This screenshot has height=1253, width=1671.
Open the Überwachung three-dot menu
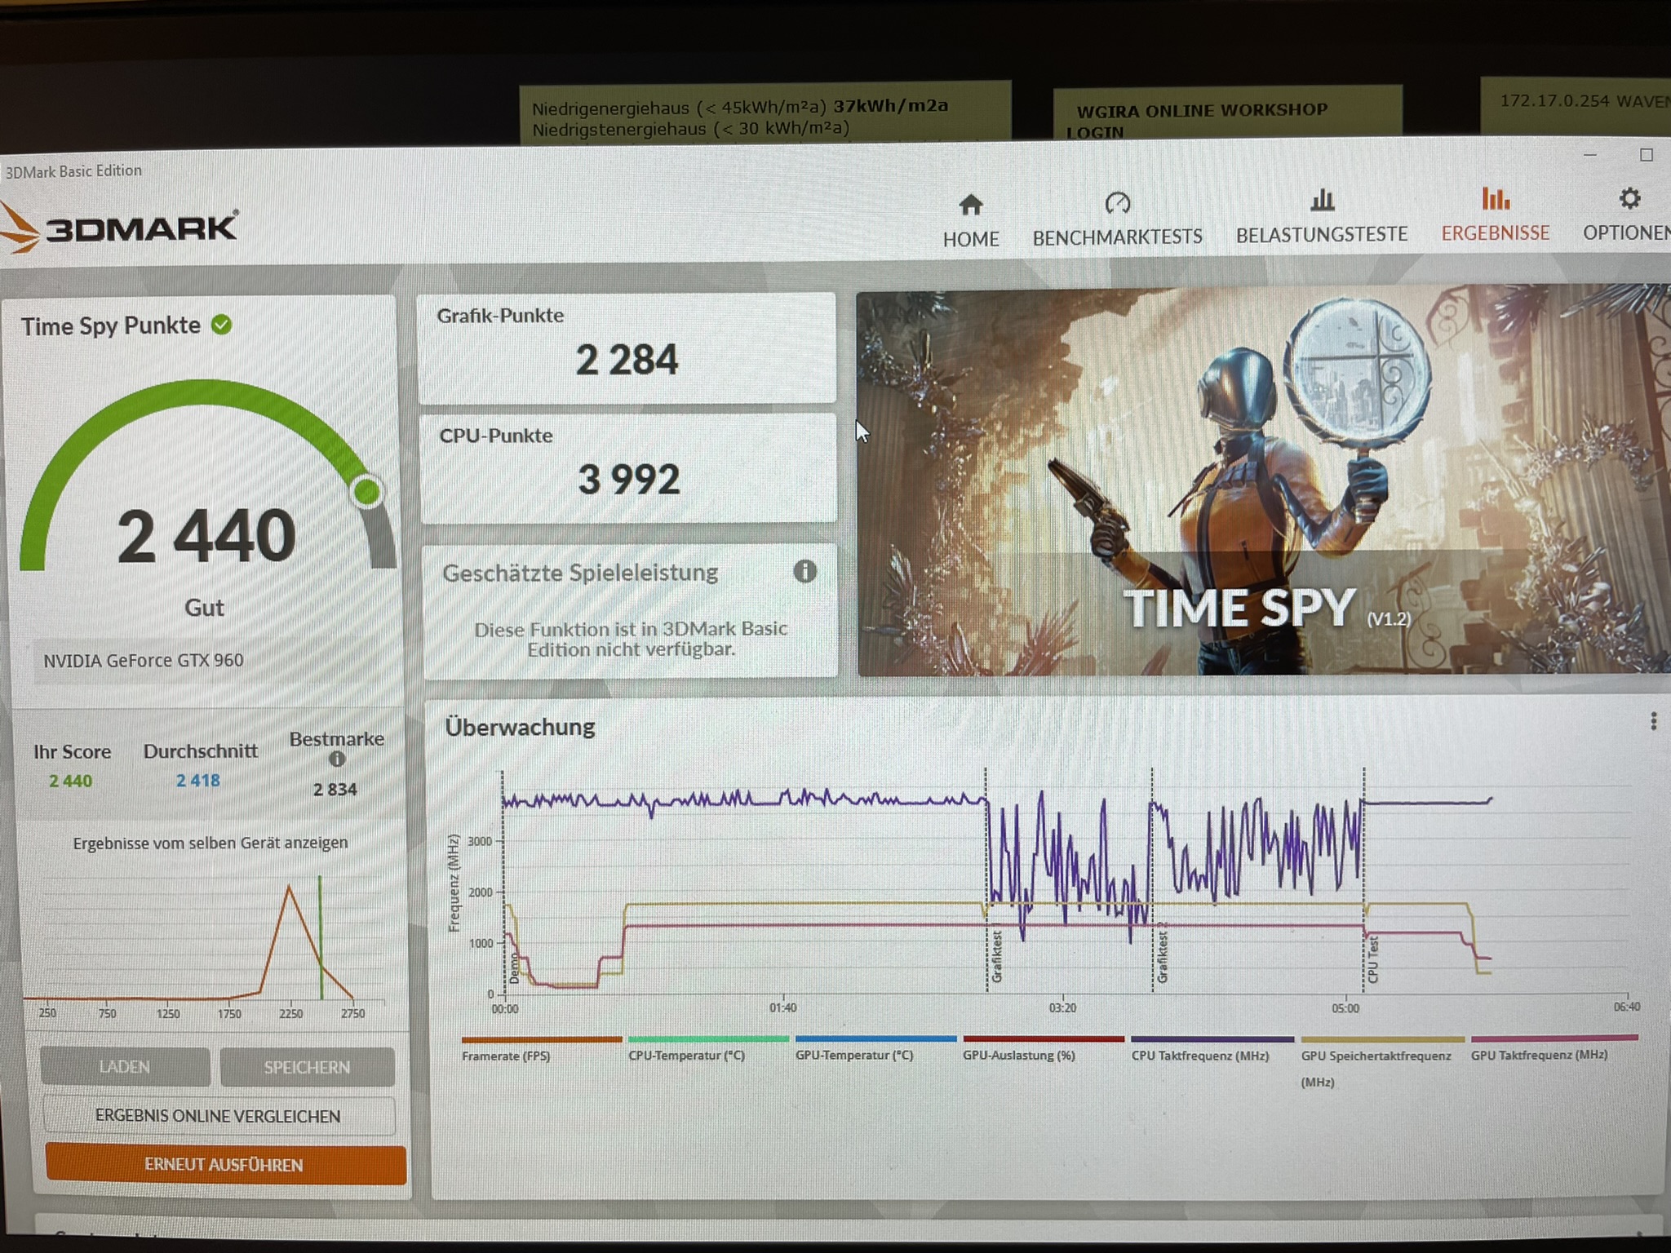click(1653, 721)
